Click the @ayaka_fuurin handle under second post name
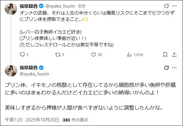This screenshot has width=183, height=126. [34, 74]
